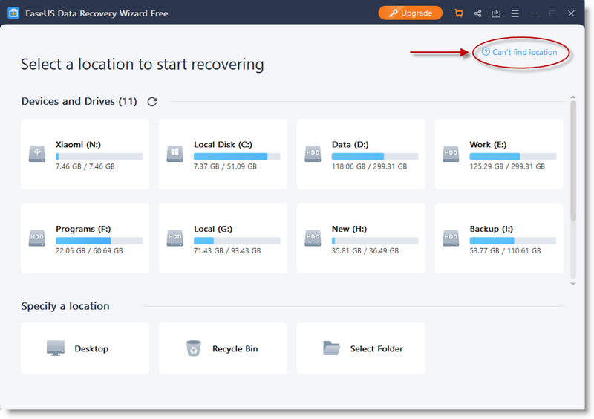Select the Local Disk (C:) drive
594x419 pixels.
tap(223, 155)
